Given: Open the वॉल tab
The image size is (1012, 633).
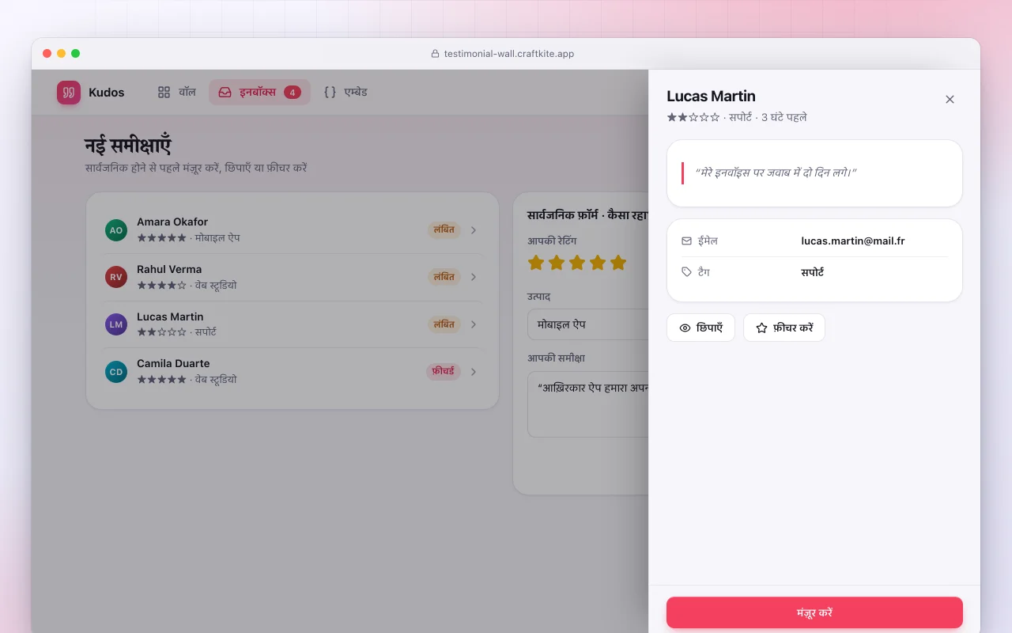Looking at the screenshot, I should (176, 92).
